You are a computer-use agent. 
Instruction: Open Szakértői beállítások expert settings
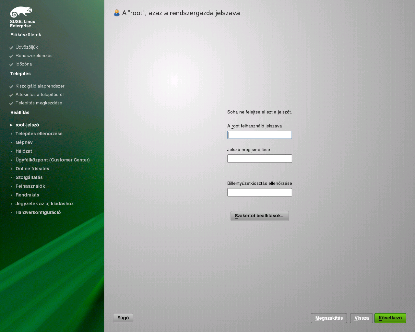coord(260,216)
